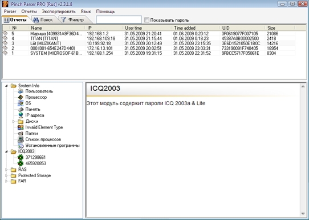Sort by the User time column header
Screen dimensions: 309x220
click(147, 28)
